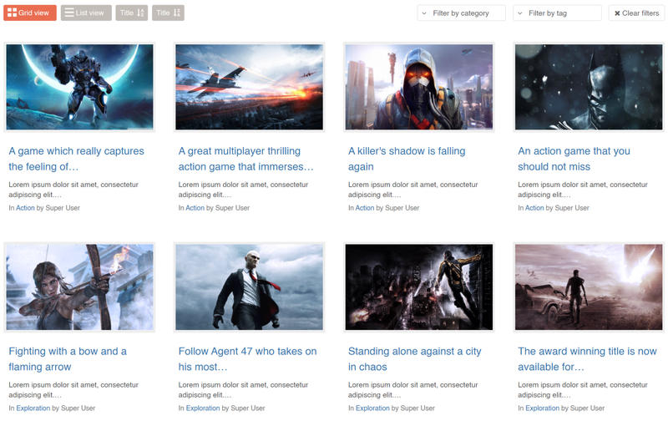Clear all filters
Image resolution: width=668 pixels, height=431 pixels.
(x=636, y=13)
